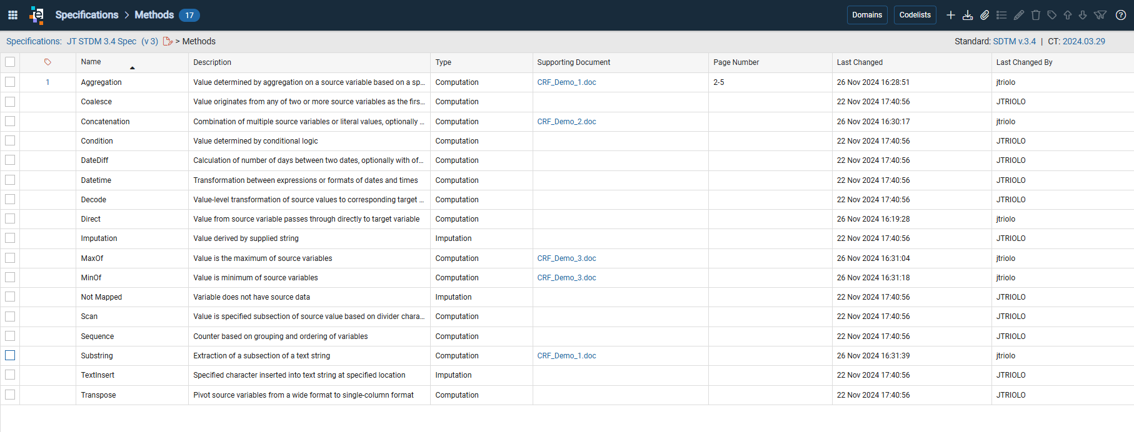1134x432 pixels.
Task: Check the Scan row checkbox
Action: [x=10, y=317]
